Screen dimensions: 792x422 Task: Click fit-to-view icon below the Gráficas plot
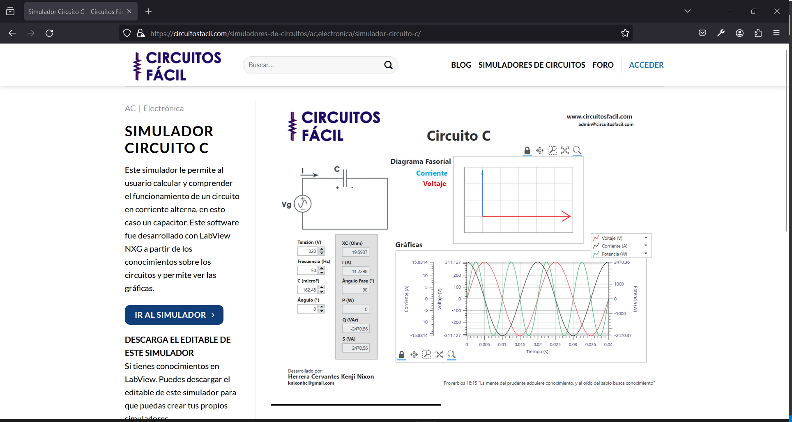[439, 355]
